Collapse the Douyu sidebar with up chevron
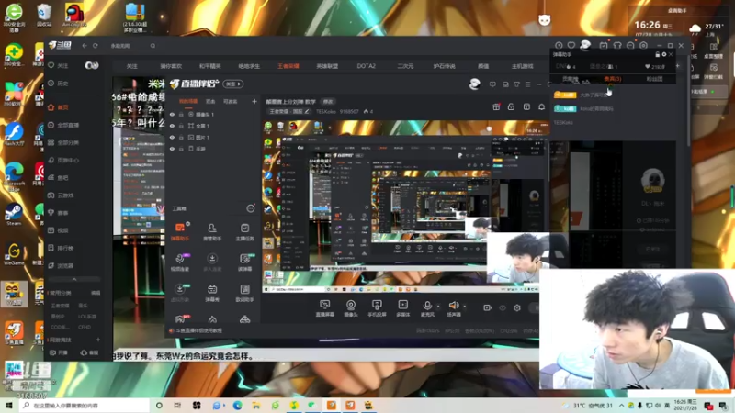The height and width of the screenshot is (413, 735). pos(74,280)
